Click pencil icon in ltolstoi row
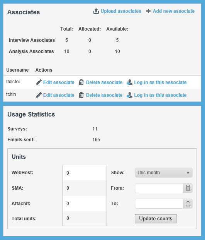Screen dimensions: 205x240 click(39, 82)
